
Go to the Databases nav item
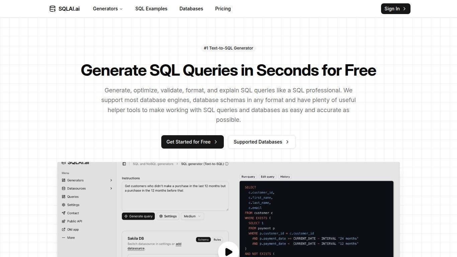191,9
